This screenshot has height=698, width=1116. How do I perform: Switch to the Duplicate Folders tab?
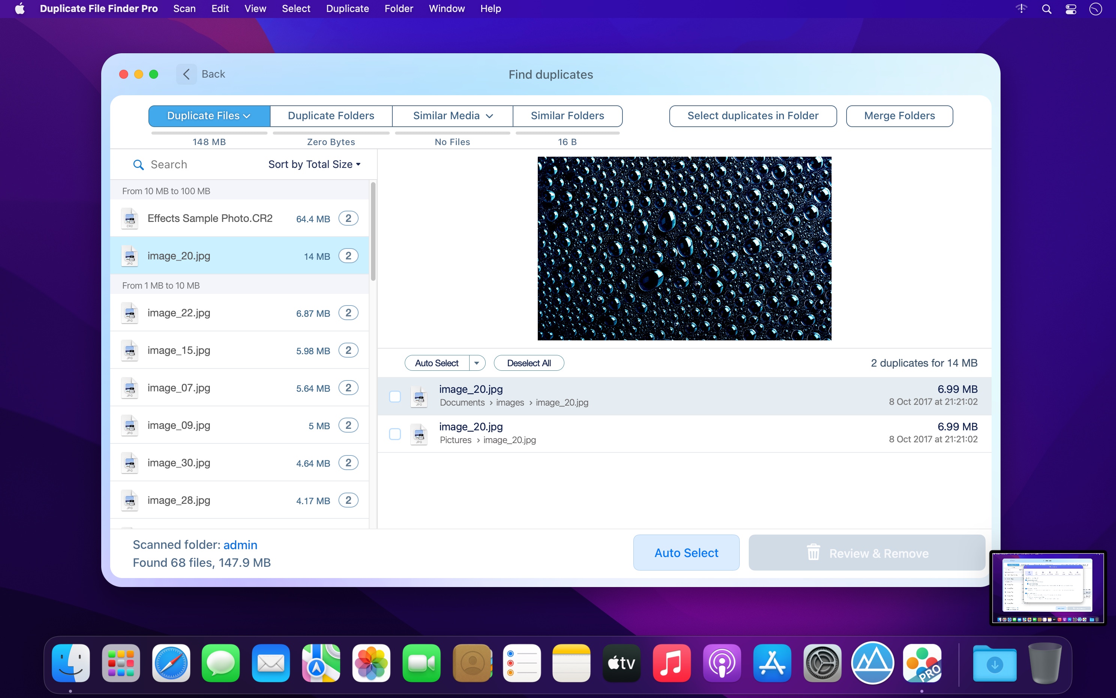[331, 116]
